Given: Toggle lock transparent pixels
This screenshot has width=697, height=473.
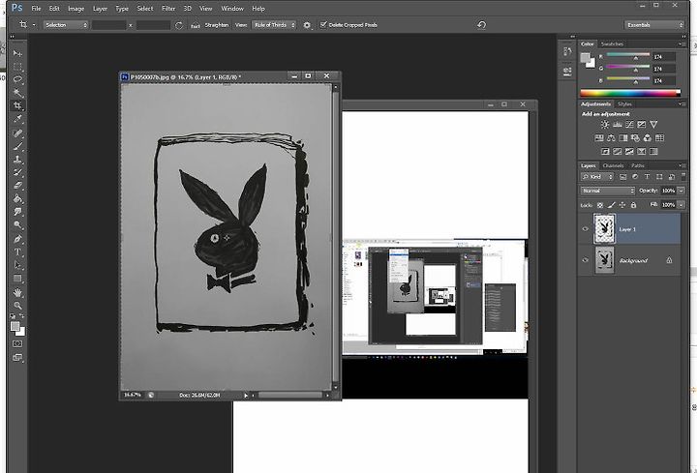Looking at the screenshot, I should coord(600,205).
